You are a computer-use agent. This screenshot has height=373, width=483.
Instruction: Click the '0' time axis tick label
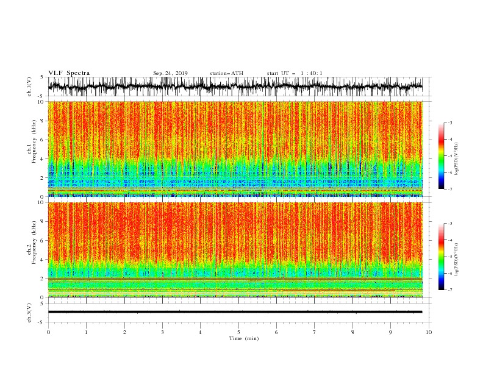click(x=48, y=332)
